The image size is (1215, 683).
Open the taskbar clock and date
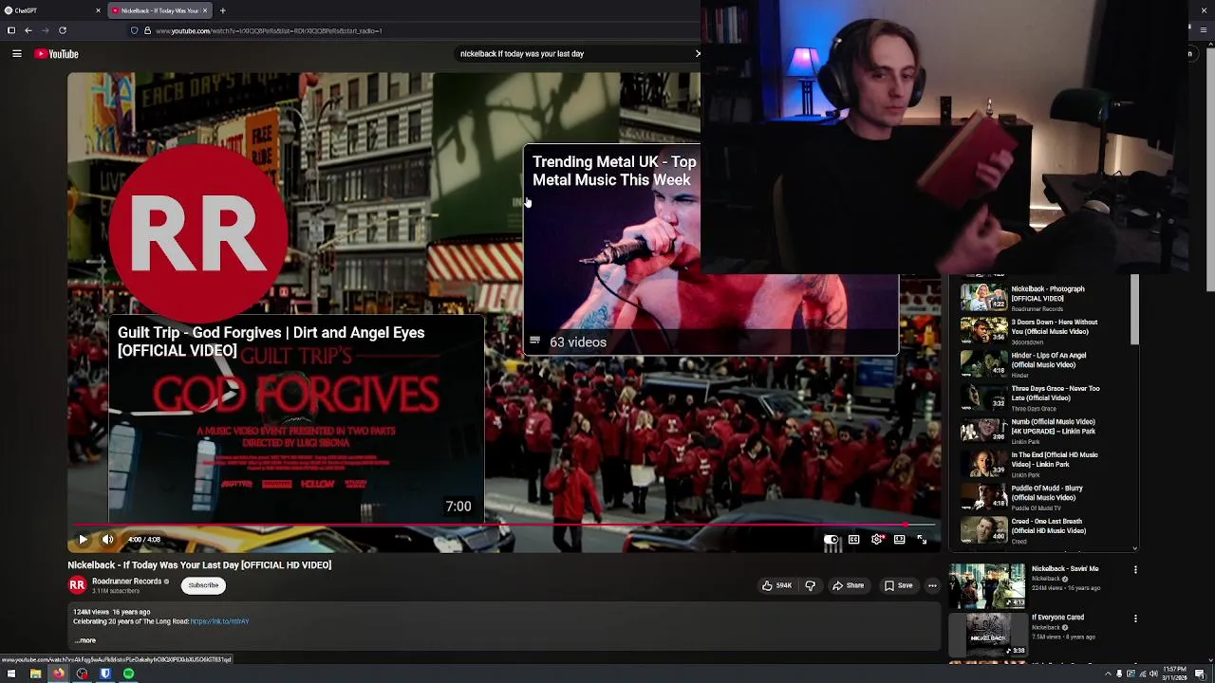1174,674
